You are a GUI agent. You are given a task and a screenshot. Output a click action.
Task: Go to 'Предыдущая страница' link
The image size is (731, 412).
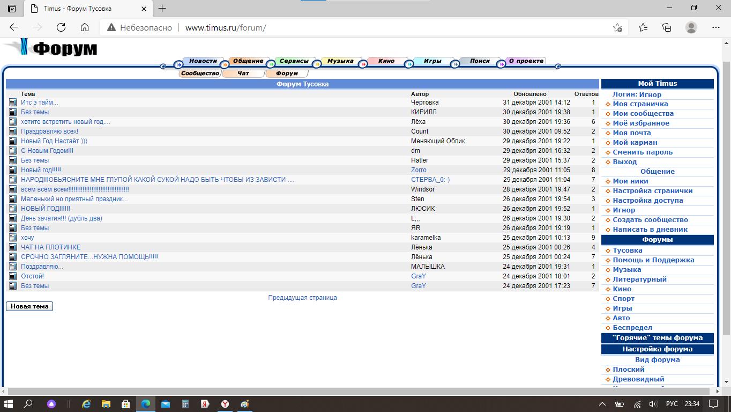[x=302, y=298]
